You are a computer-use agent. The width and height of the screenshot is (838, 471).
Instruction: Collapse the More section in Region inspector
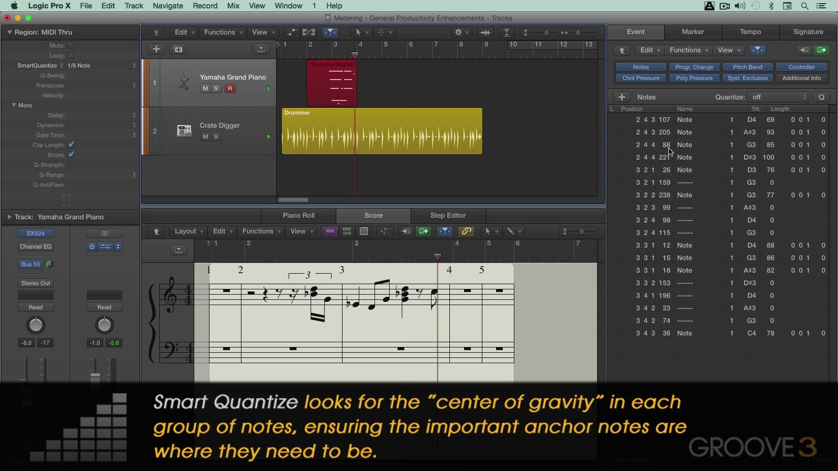point(14,105)
